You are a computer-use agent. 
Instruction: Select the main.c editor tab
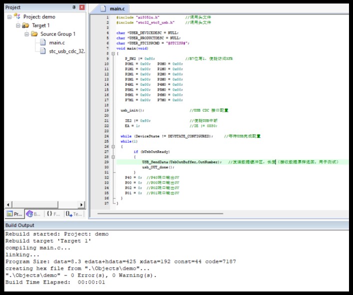pos(113,8)
